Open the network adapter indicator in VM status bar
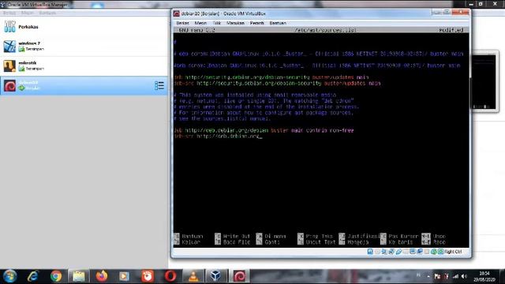505x284 pixels. coord(391,252)
